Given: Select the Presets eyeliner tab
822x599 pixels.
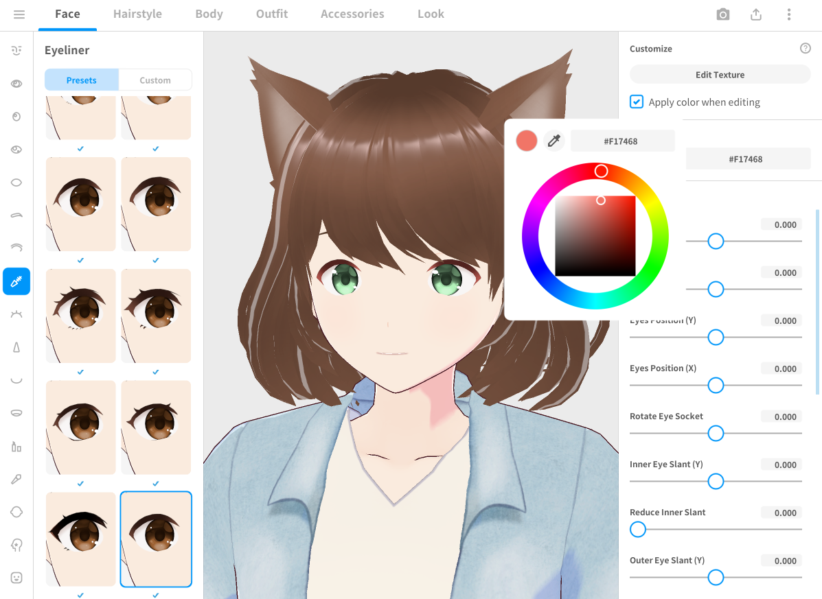Looking at the screenshot, I should [82, 80].
